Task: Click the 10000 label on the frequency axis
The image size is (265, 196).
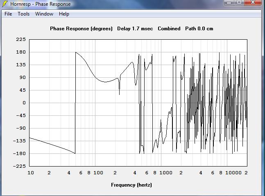Action: click(x=233, y=173)
